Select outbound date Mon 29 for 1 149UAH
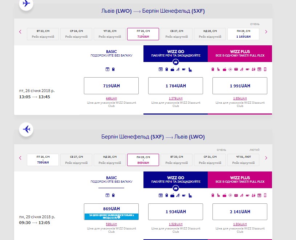 point(243,34)
